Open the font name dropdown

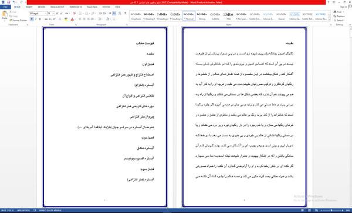(x=46, y=13)
